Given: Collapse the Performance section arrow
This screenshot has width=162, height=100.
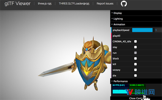Looking at the screenshot, I should [x=112, y=81].
